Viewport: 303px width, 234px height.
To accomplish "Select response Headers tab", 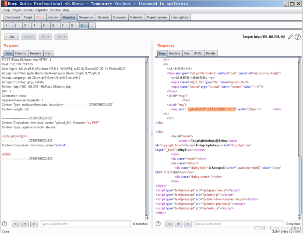I will (175, 53).
